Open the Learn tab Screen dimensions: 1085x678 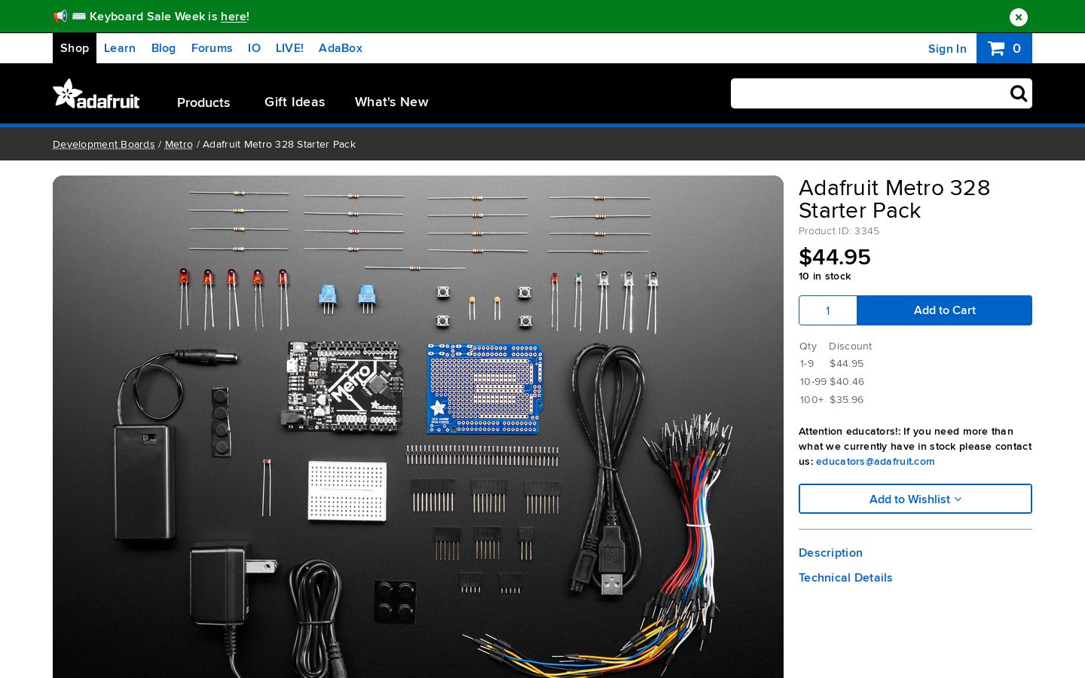(120, 48)
